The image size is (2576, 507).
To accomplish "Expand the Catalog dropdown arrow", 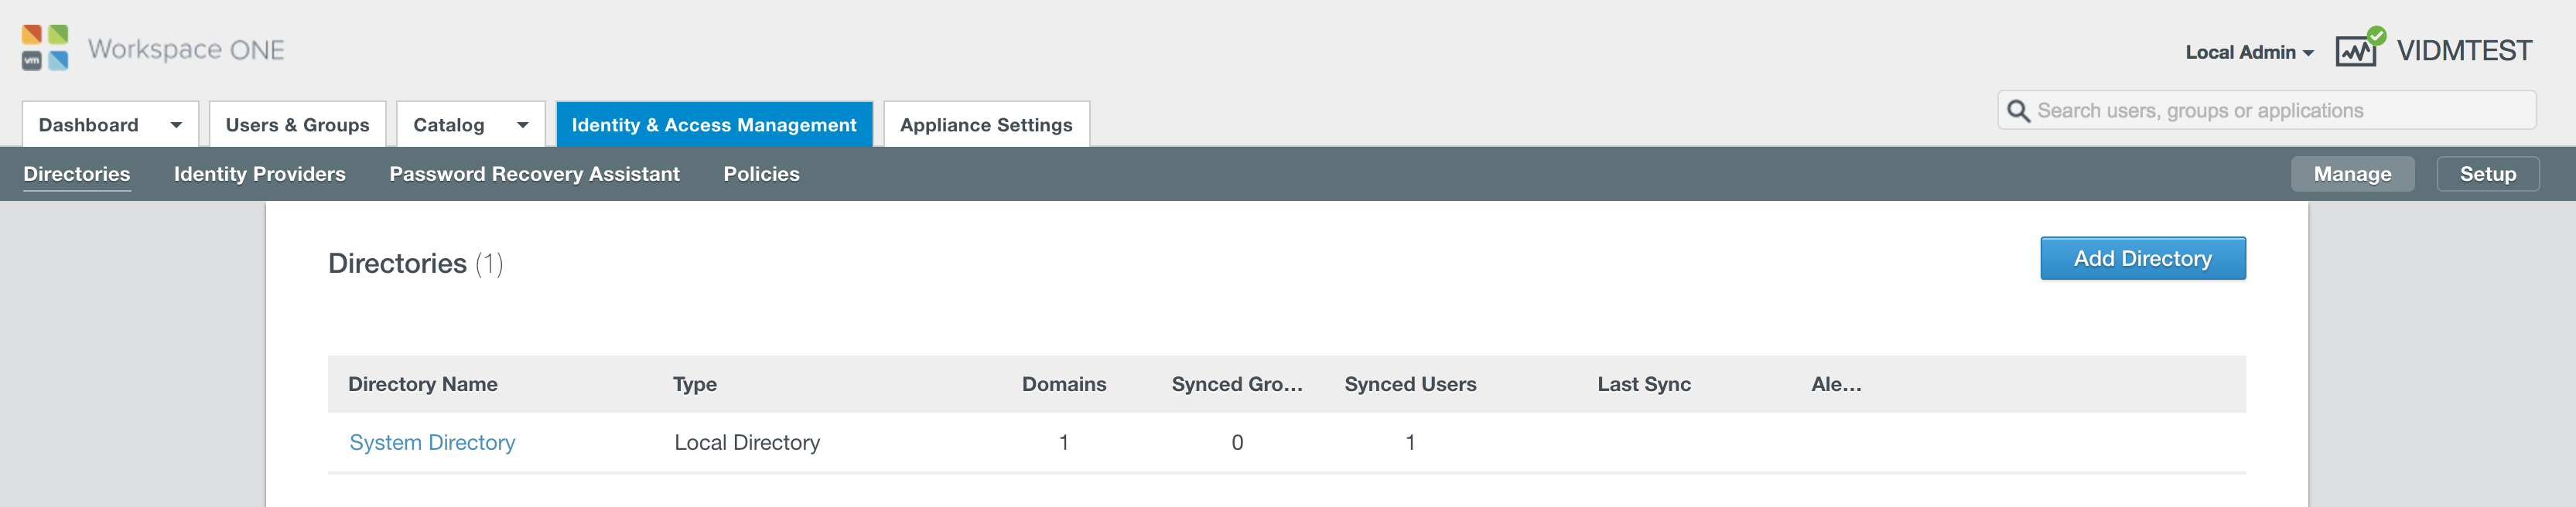I will click(522, 125).
